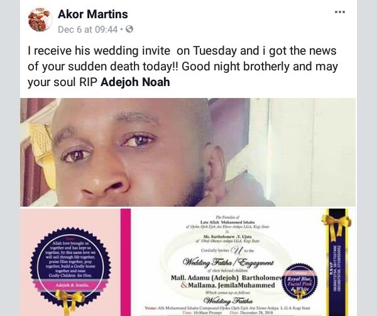Viewport: 377px width, 316px height.
Task: Click the RSVP phone numbers ribbon
Action: click(337, 263)
